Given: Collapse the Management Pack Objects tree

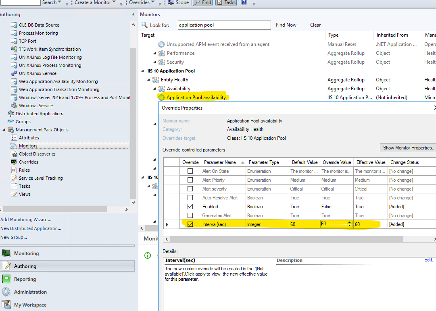Looking at the screenshot, I should click(x=4, y=130).
